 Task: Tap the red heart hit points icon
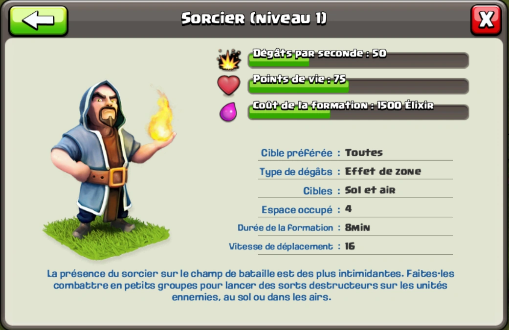228,85
